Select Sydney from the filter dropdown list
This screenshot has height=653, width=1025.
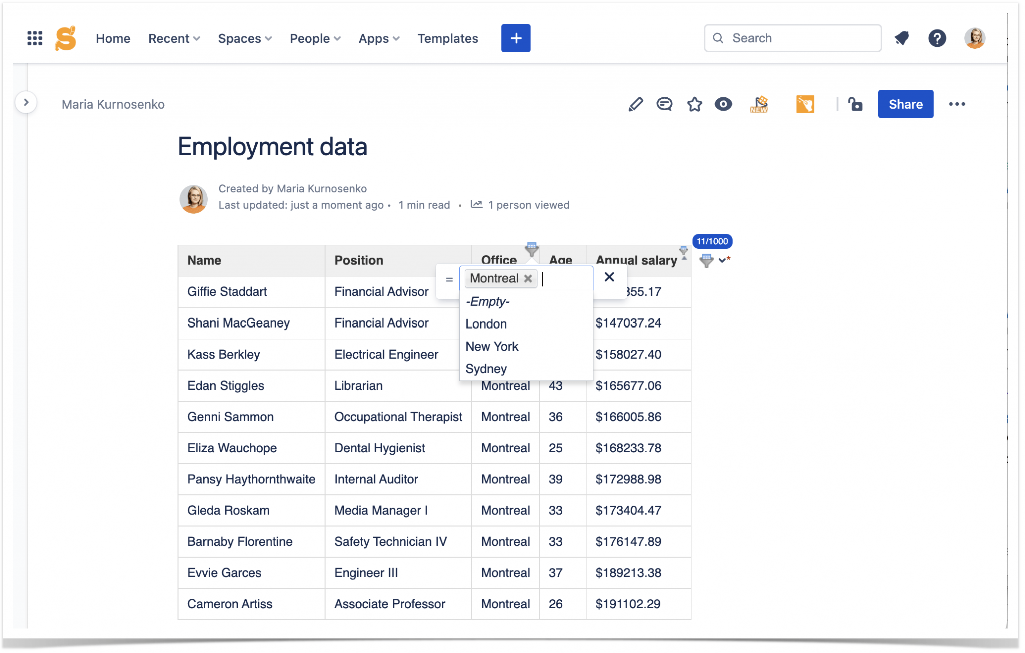[485, 369]
